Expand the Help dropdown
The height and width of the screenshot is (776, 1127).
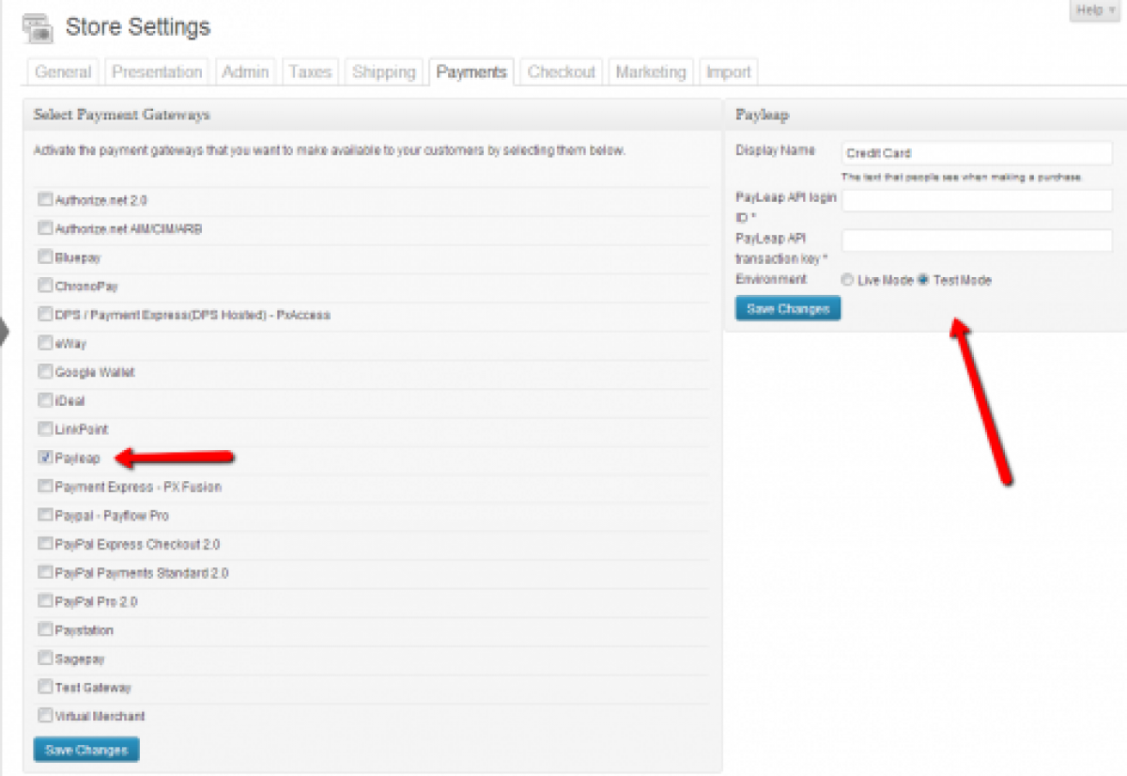pos(1093,10)
